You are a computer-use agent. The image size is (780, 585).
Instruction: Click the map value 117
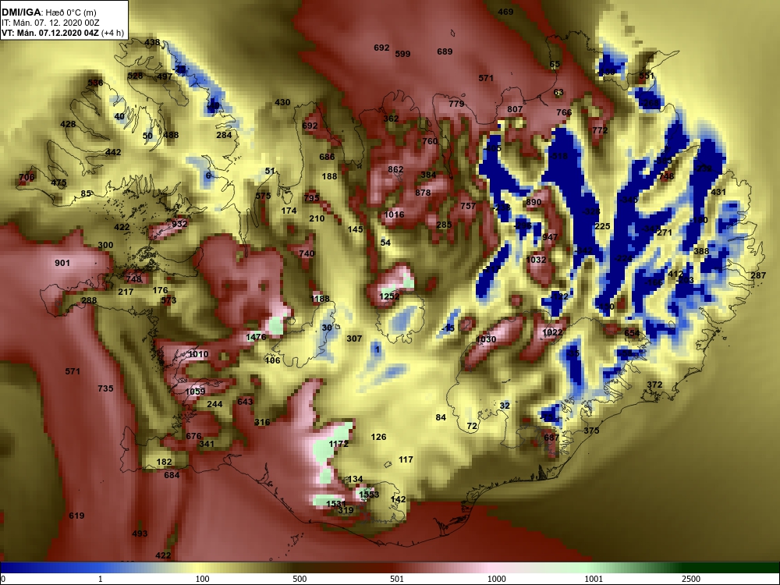[x=406, y=459]
